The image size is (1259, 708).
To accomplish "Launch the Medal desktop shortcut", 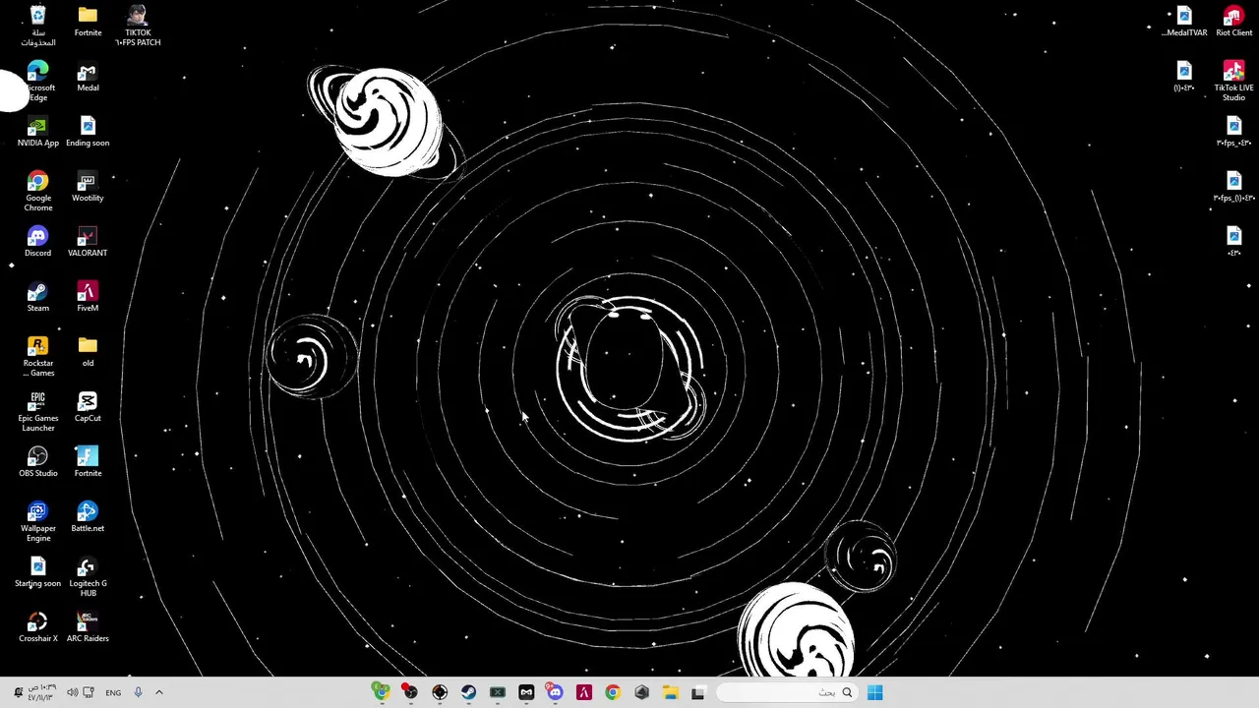I will [x=88, y=77].
